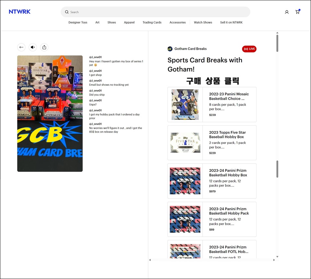This screenshot has width=311, height=279.
Task: Click the horizontal scrollbar right arrow
Action: (274, 260)
